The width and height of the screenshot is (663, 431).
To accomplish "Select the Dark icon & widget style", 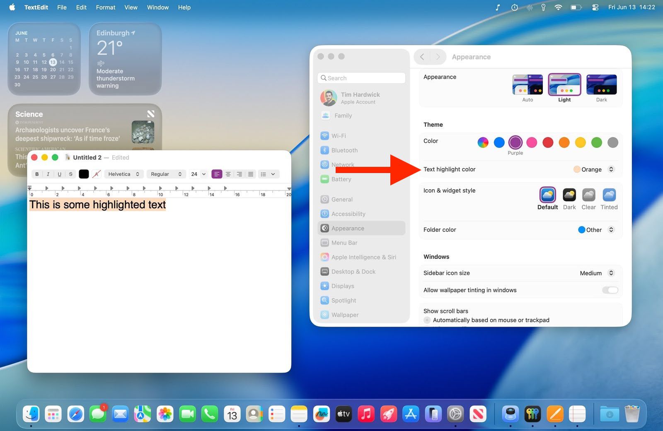I will 569,195.
